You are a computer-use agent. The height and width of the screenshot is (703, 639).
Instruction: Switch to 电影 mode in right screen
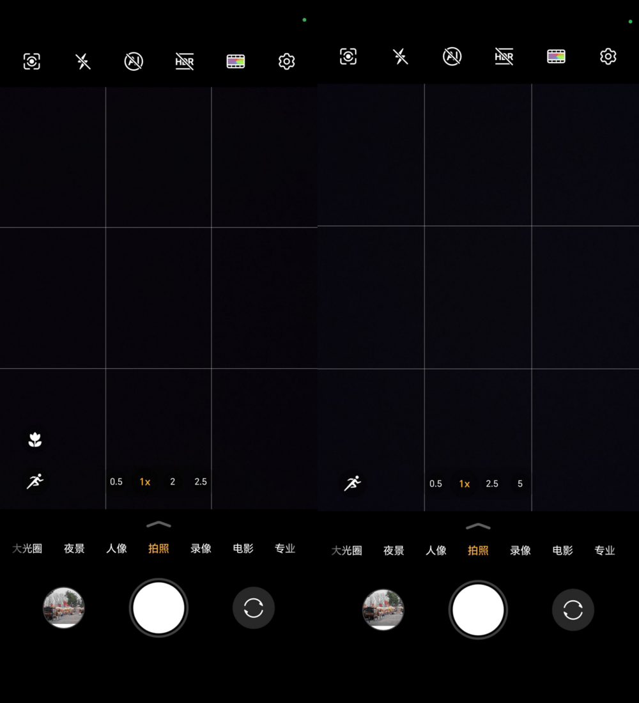(562, 550)
